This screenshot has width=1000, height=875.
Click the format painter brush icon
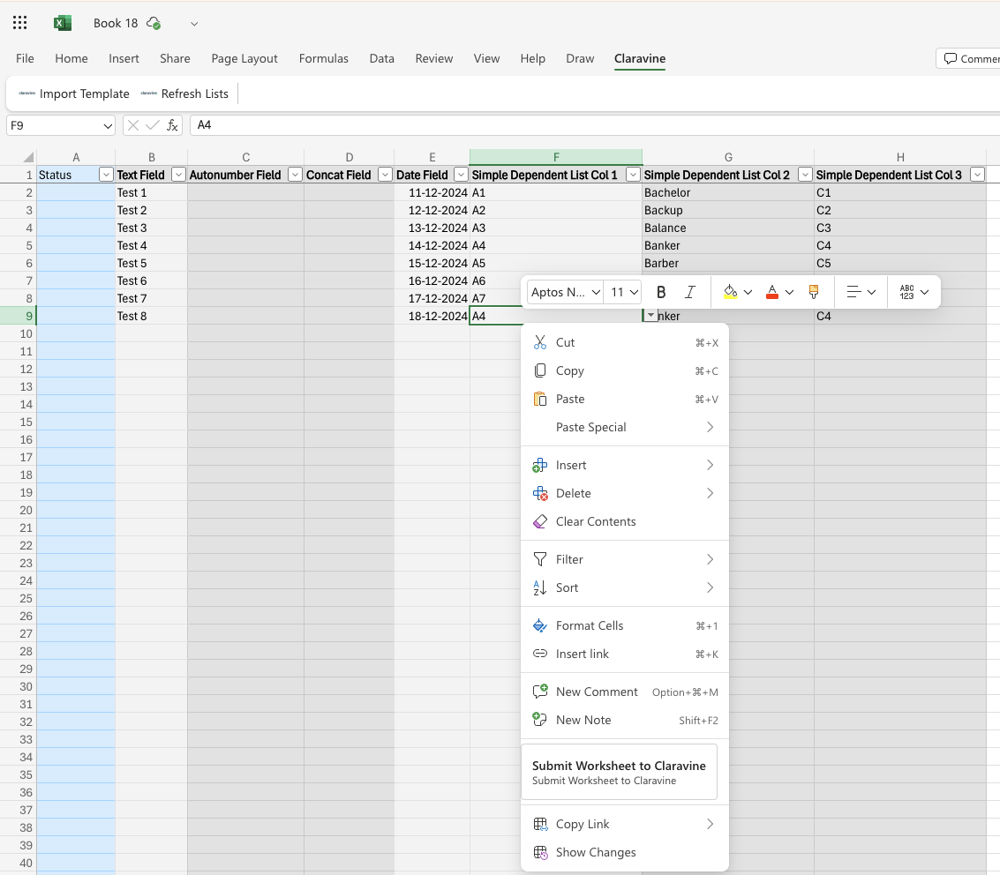[x=814, y=292]
